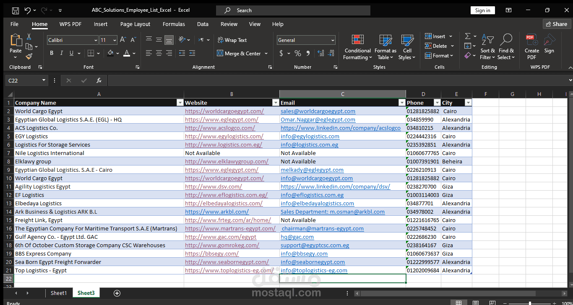573x305 pixels.
Task: Click Find & Select magnifier
Action: click(506, 47)
